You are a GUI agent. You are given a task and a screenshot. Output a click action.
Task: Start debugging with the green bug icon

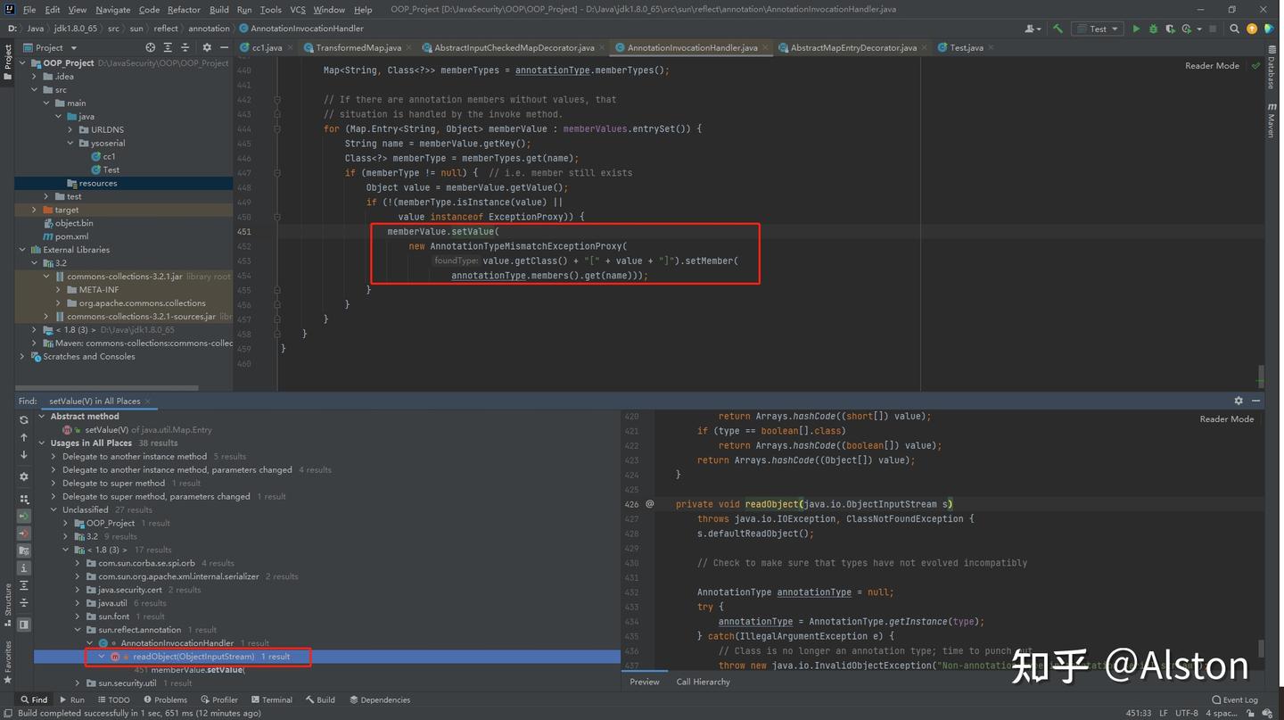click(x=1153, y=29)
